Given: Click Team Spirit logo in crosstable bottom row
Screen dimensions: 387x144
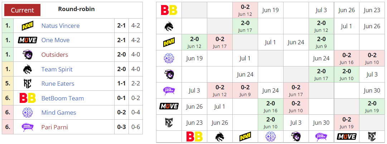Looking at the screenshot, I should 219,136.
